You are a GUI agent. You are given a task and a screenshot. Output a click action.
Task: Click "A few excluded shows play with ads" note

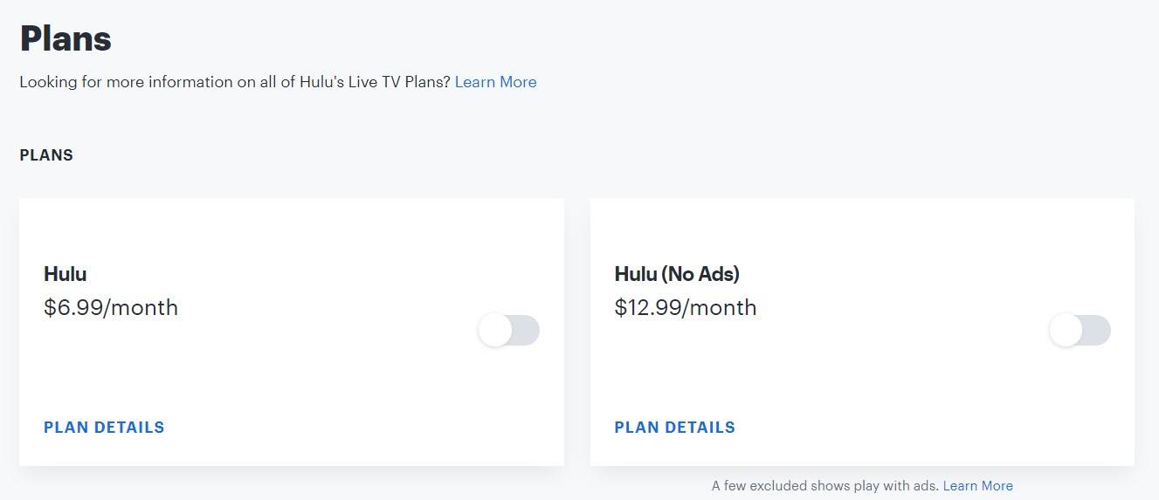click(825, 486)
